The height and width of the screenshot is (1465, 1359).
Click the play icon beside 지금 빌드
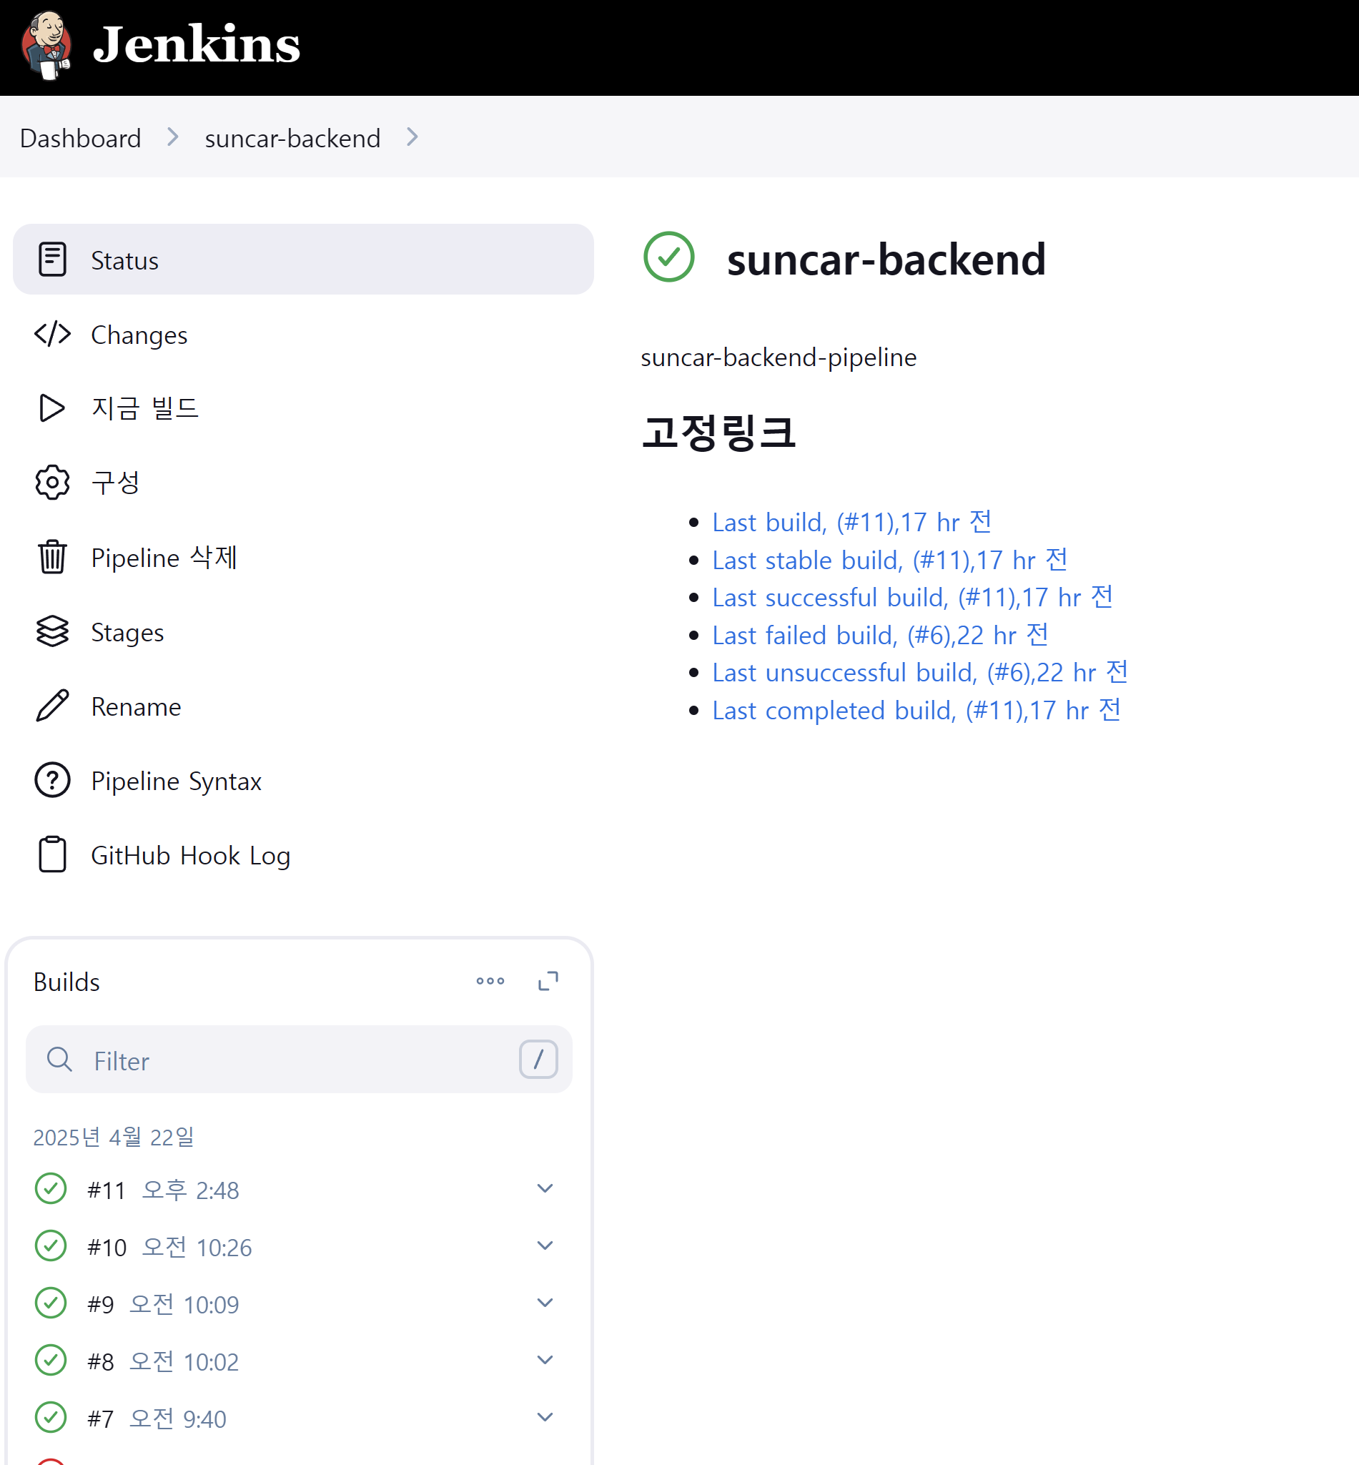coord(52,408)
